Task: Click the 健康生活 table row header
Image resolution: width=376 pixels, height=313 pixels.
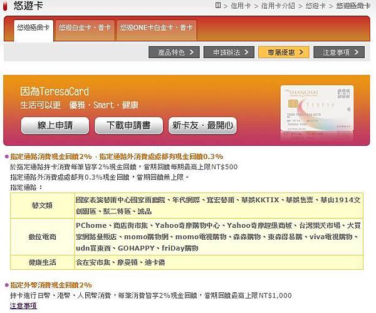Action: pyautogui.click(x=42, y=262)
